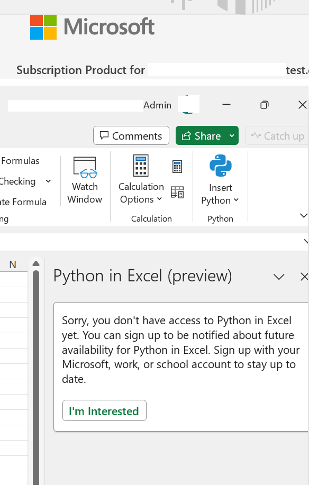309x485 pixels.
Task: Click the Calculate Now small calculator icon
Action: tap(177, 167)
